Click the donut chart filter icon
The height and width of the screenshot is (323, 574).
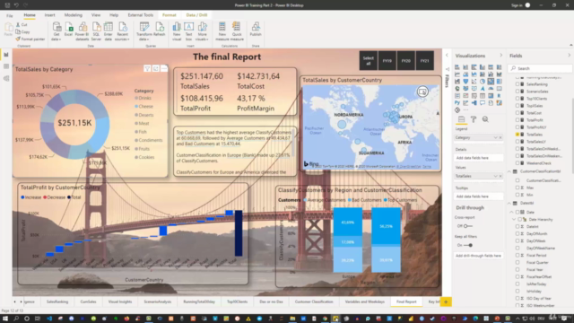pos(147,68)
